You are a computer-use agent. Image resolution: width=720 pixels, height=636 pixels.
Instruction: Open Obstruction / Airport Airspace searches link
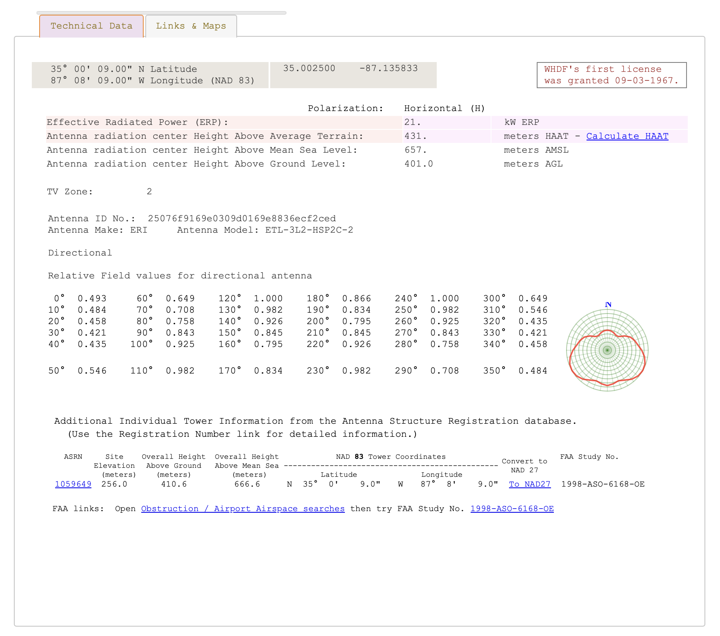pos(243,509)
